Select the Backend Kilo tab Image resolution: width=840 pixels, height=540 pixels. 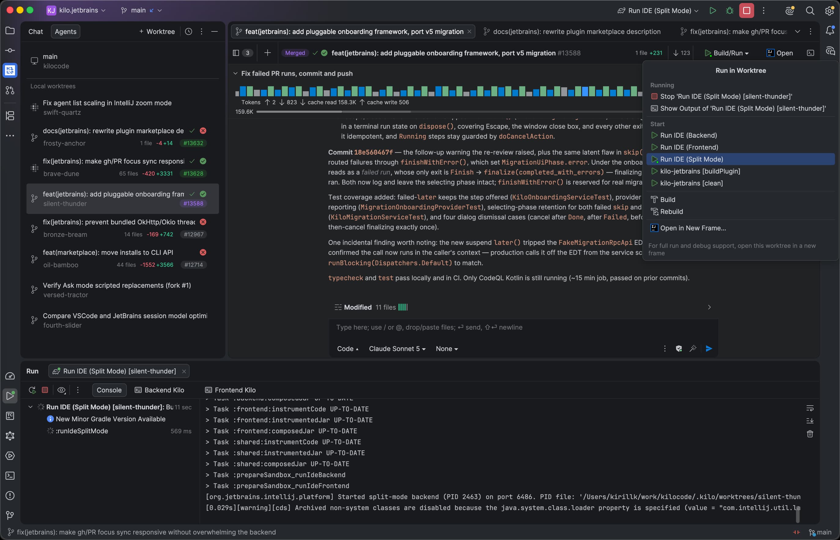coord(159,390)
